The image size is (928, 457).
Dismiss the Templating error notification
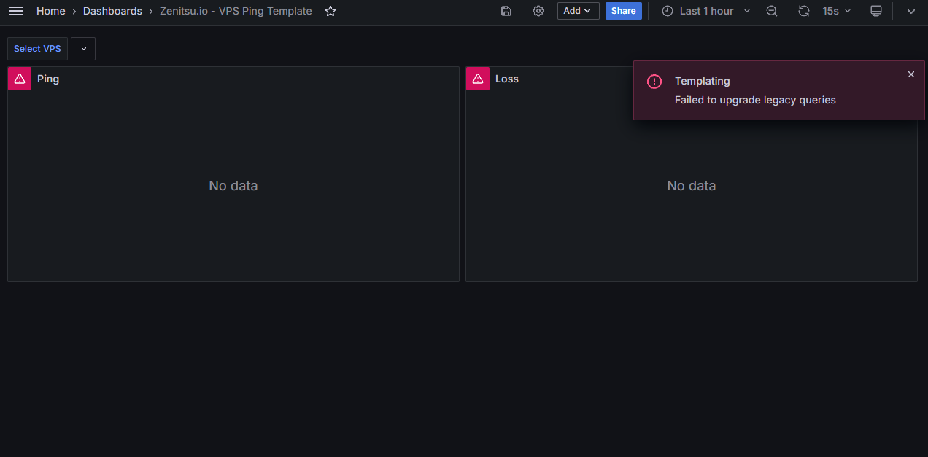click(x=910, y=74)
